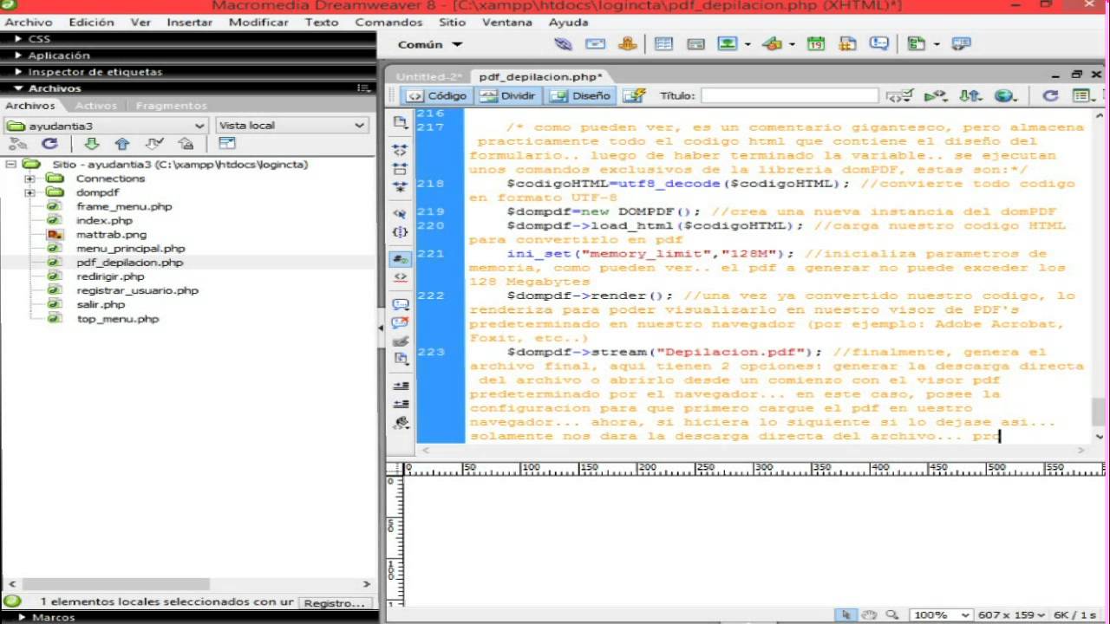
Task: Refresh the Files panel list
Action: (49, 144)
